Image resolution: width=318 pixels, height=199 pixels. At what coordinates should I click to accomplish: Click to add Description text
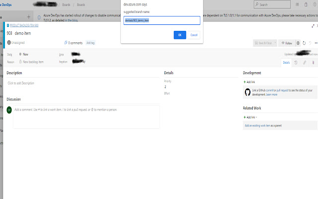tap(21, 83)
